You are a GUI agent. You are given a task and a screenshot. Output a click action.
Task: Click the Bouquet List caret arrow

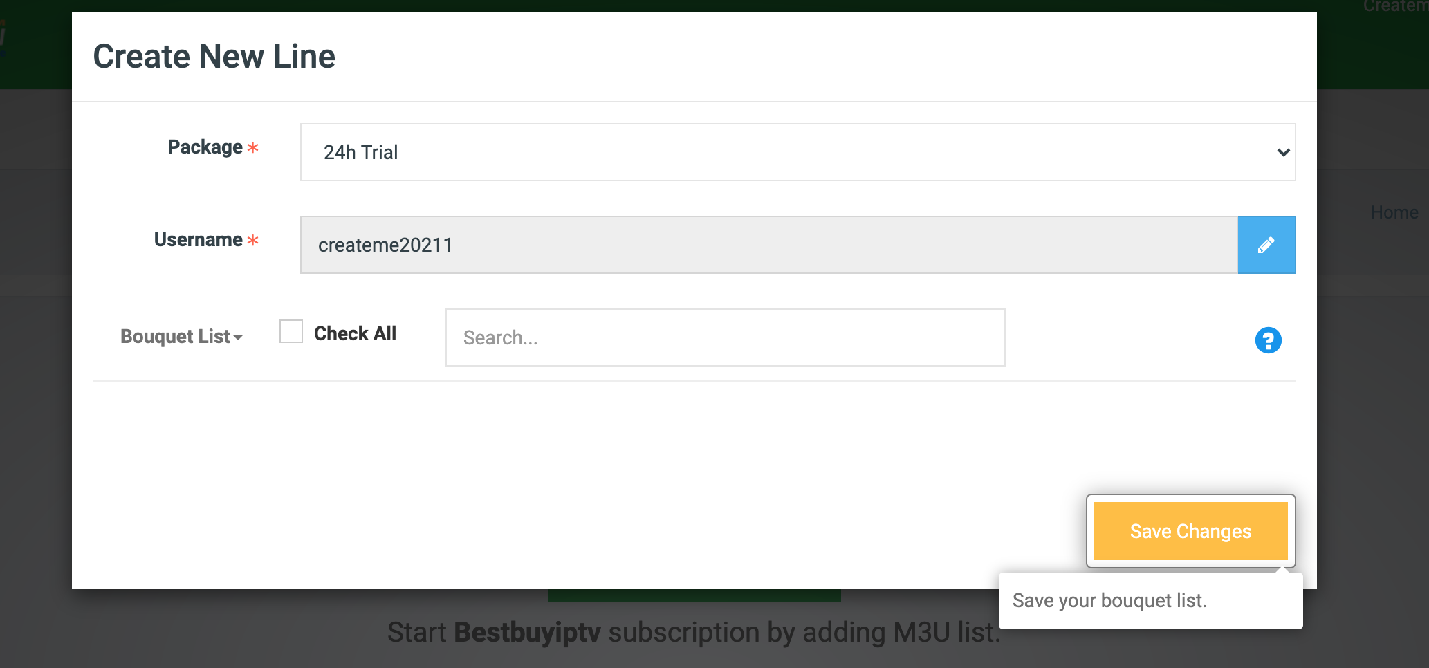click(239, 337)
